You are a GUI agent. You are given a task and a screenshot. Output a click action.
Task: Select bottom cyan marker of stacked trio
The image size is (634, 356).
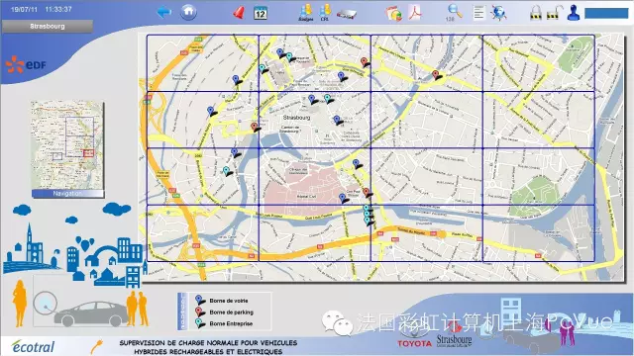pyautogui.click(x=368, y=222)
